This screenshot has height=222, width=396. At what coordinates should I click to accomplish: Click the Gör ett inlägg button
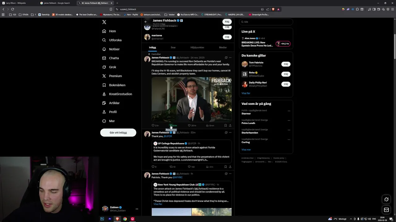(x=118, y=133)
